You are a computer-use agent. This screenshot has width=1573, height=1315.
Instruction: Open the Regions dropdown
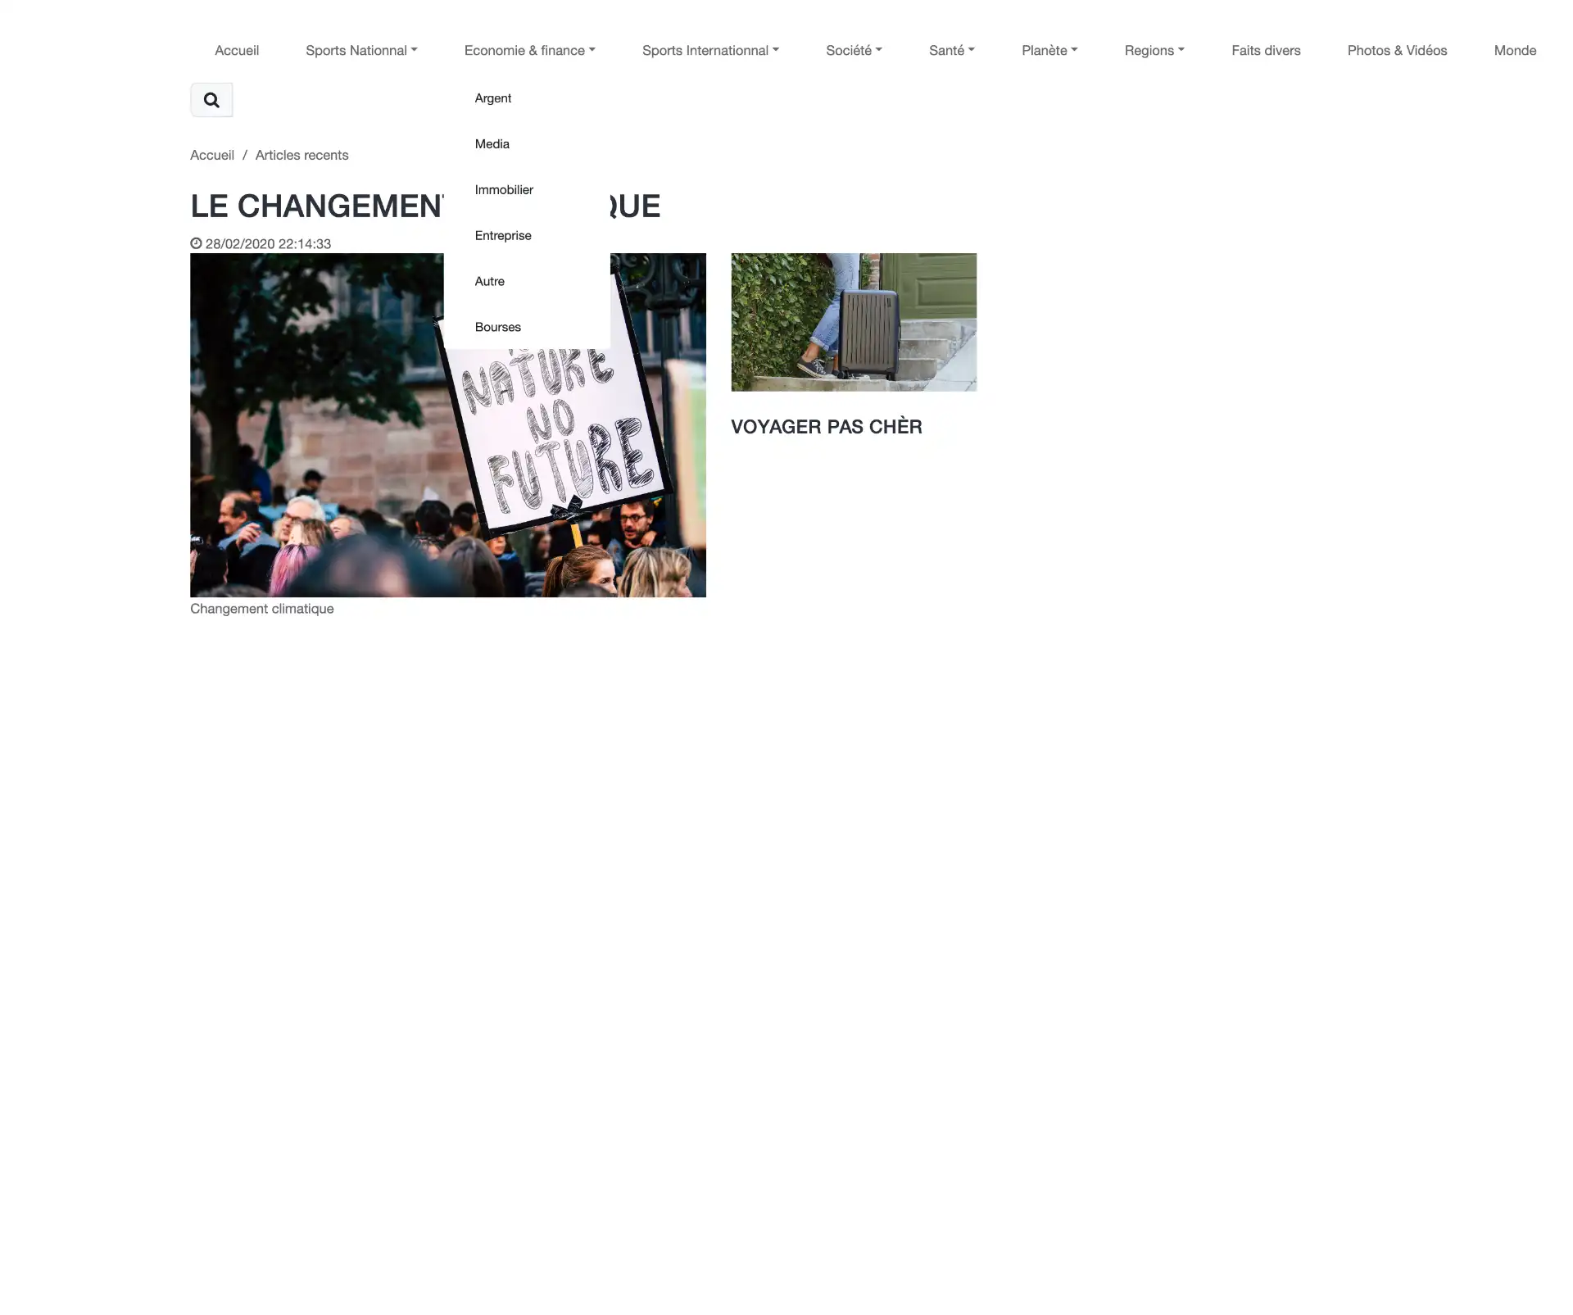pos(1154,50)
